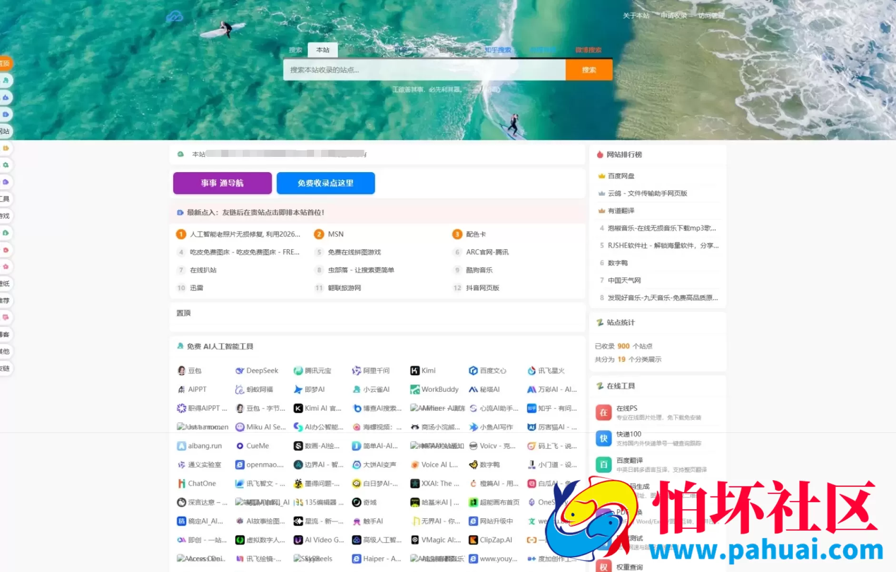The height and width of the screenshot is (572, 896).
Task: Click the 百度翻译 green tool icon
Action: pyautogui.click(x=603, y=465)
